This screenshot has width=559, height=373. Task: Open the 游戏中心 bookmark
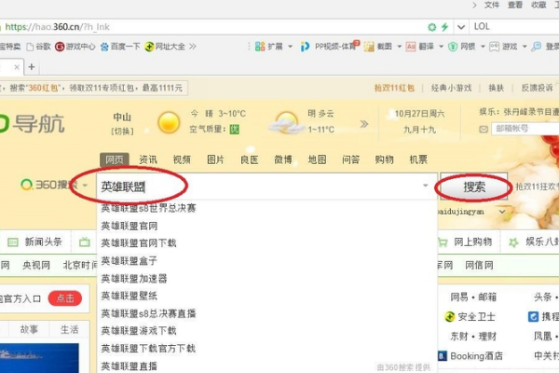point(75,47)
